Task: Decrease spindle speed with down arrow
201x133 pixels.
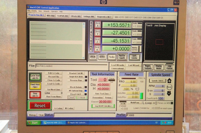Action: (169, 93)
